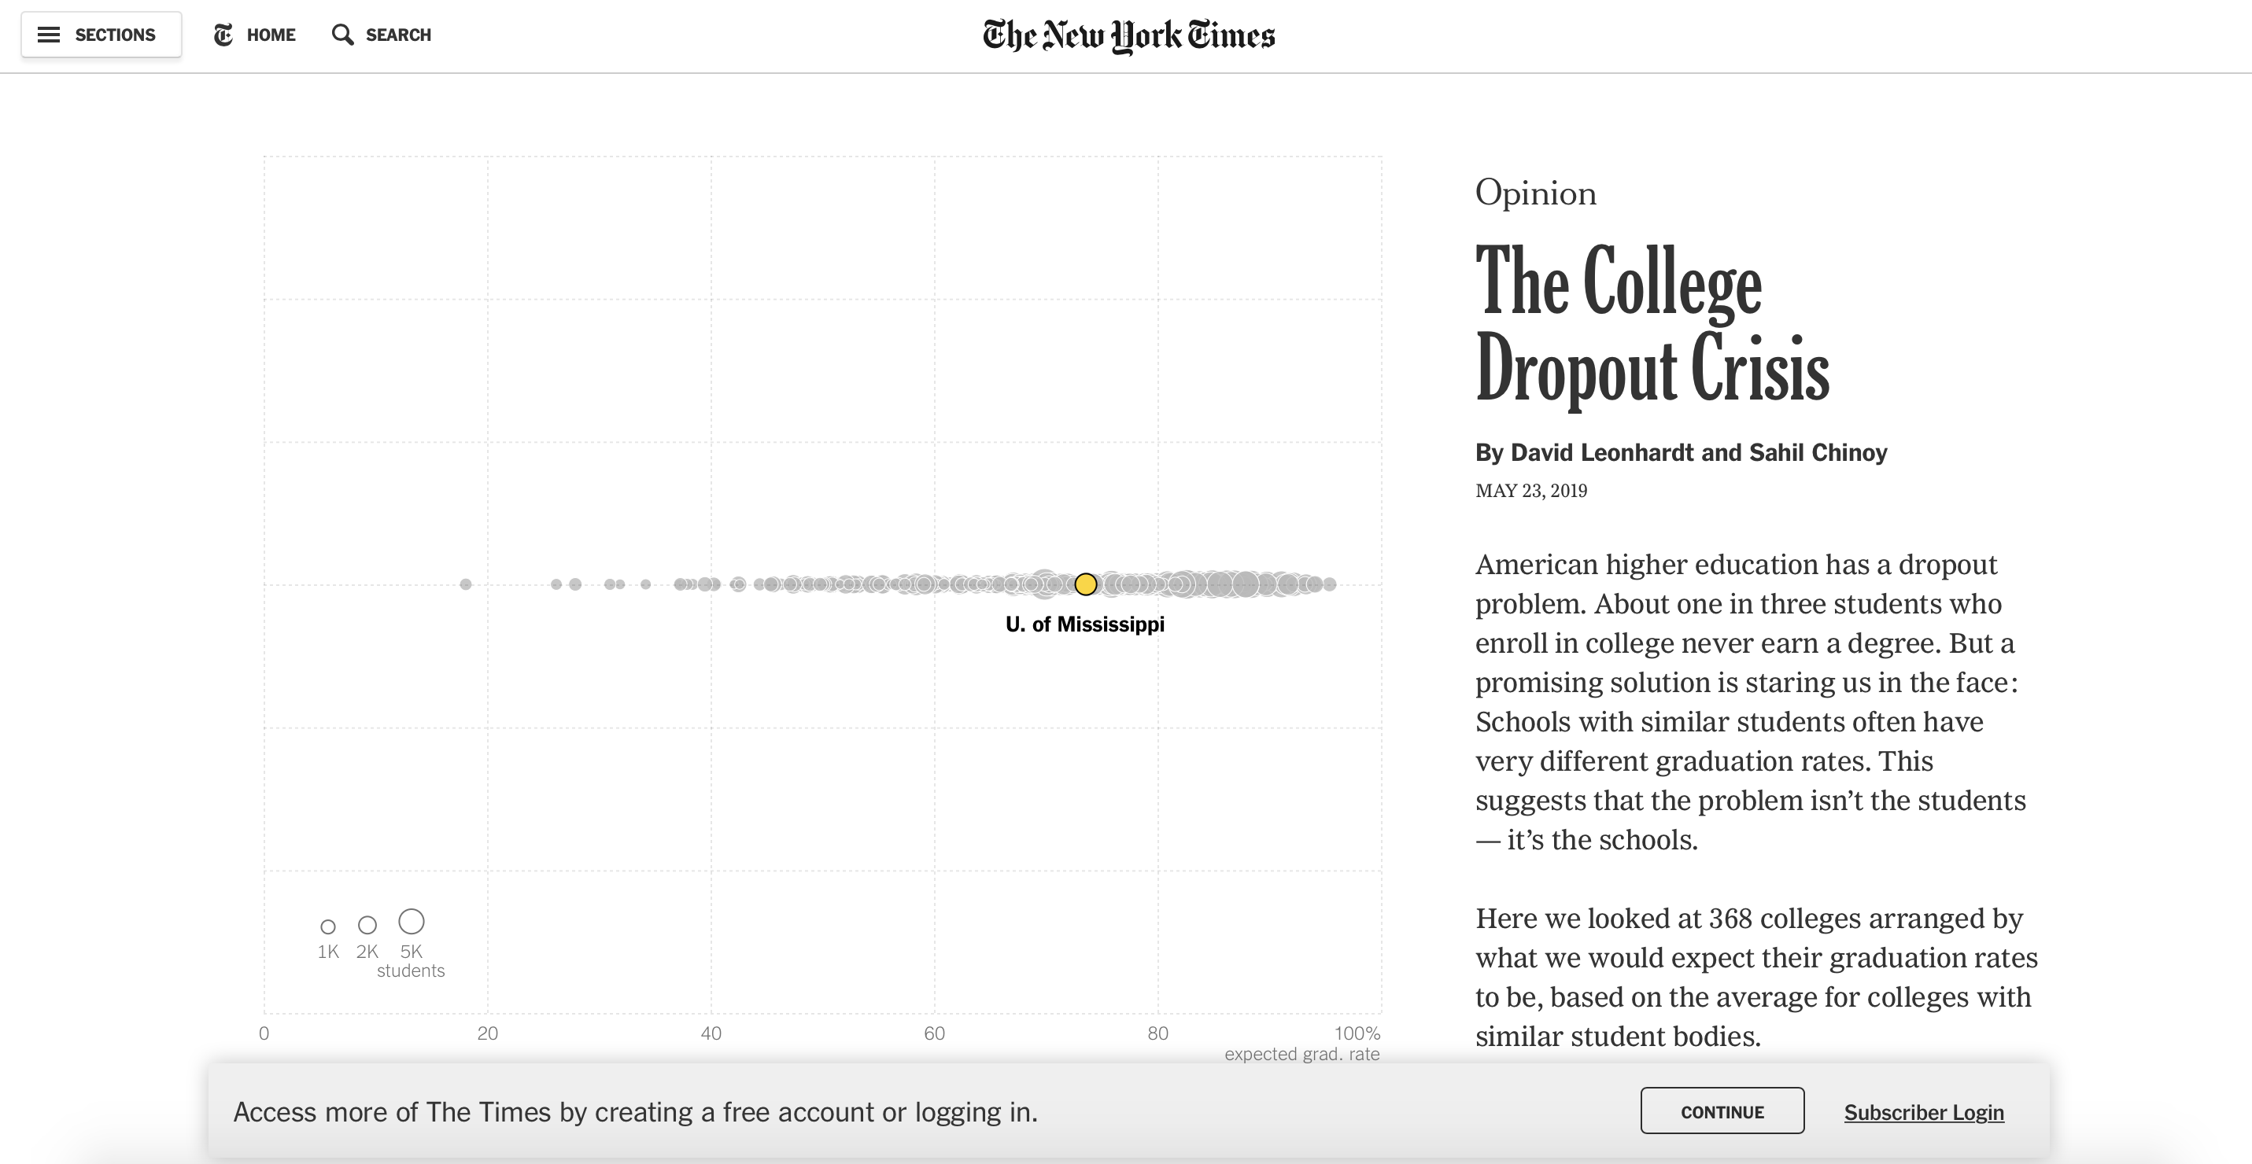Viewport: 2252px width, 1164px height.
Task: Click the 1K students legend circle
Action: (328, 926)
